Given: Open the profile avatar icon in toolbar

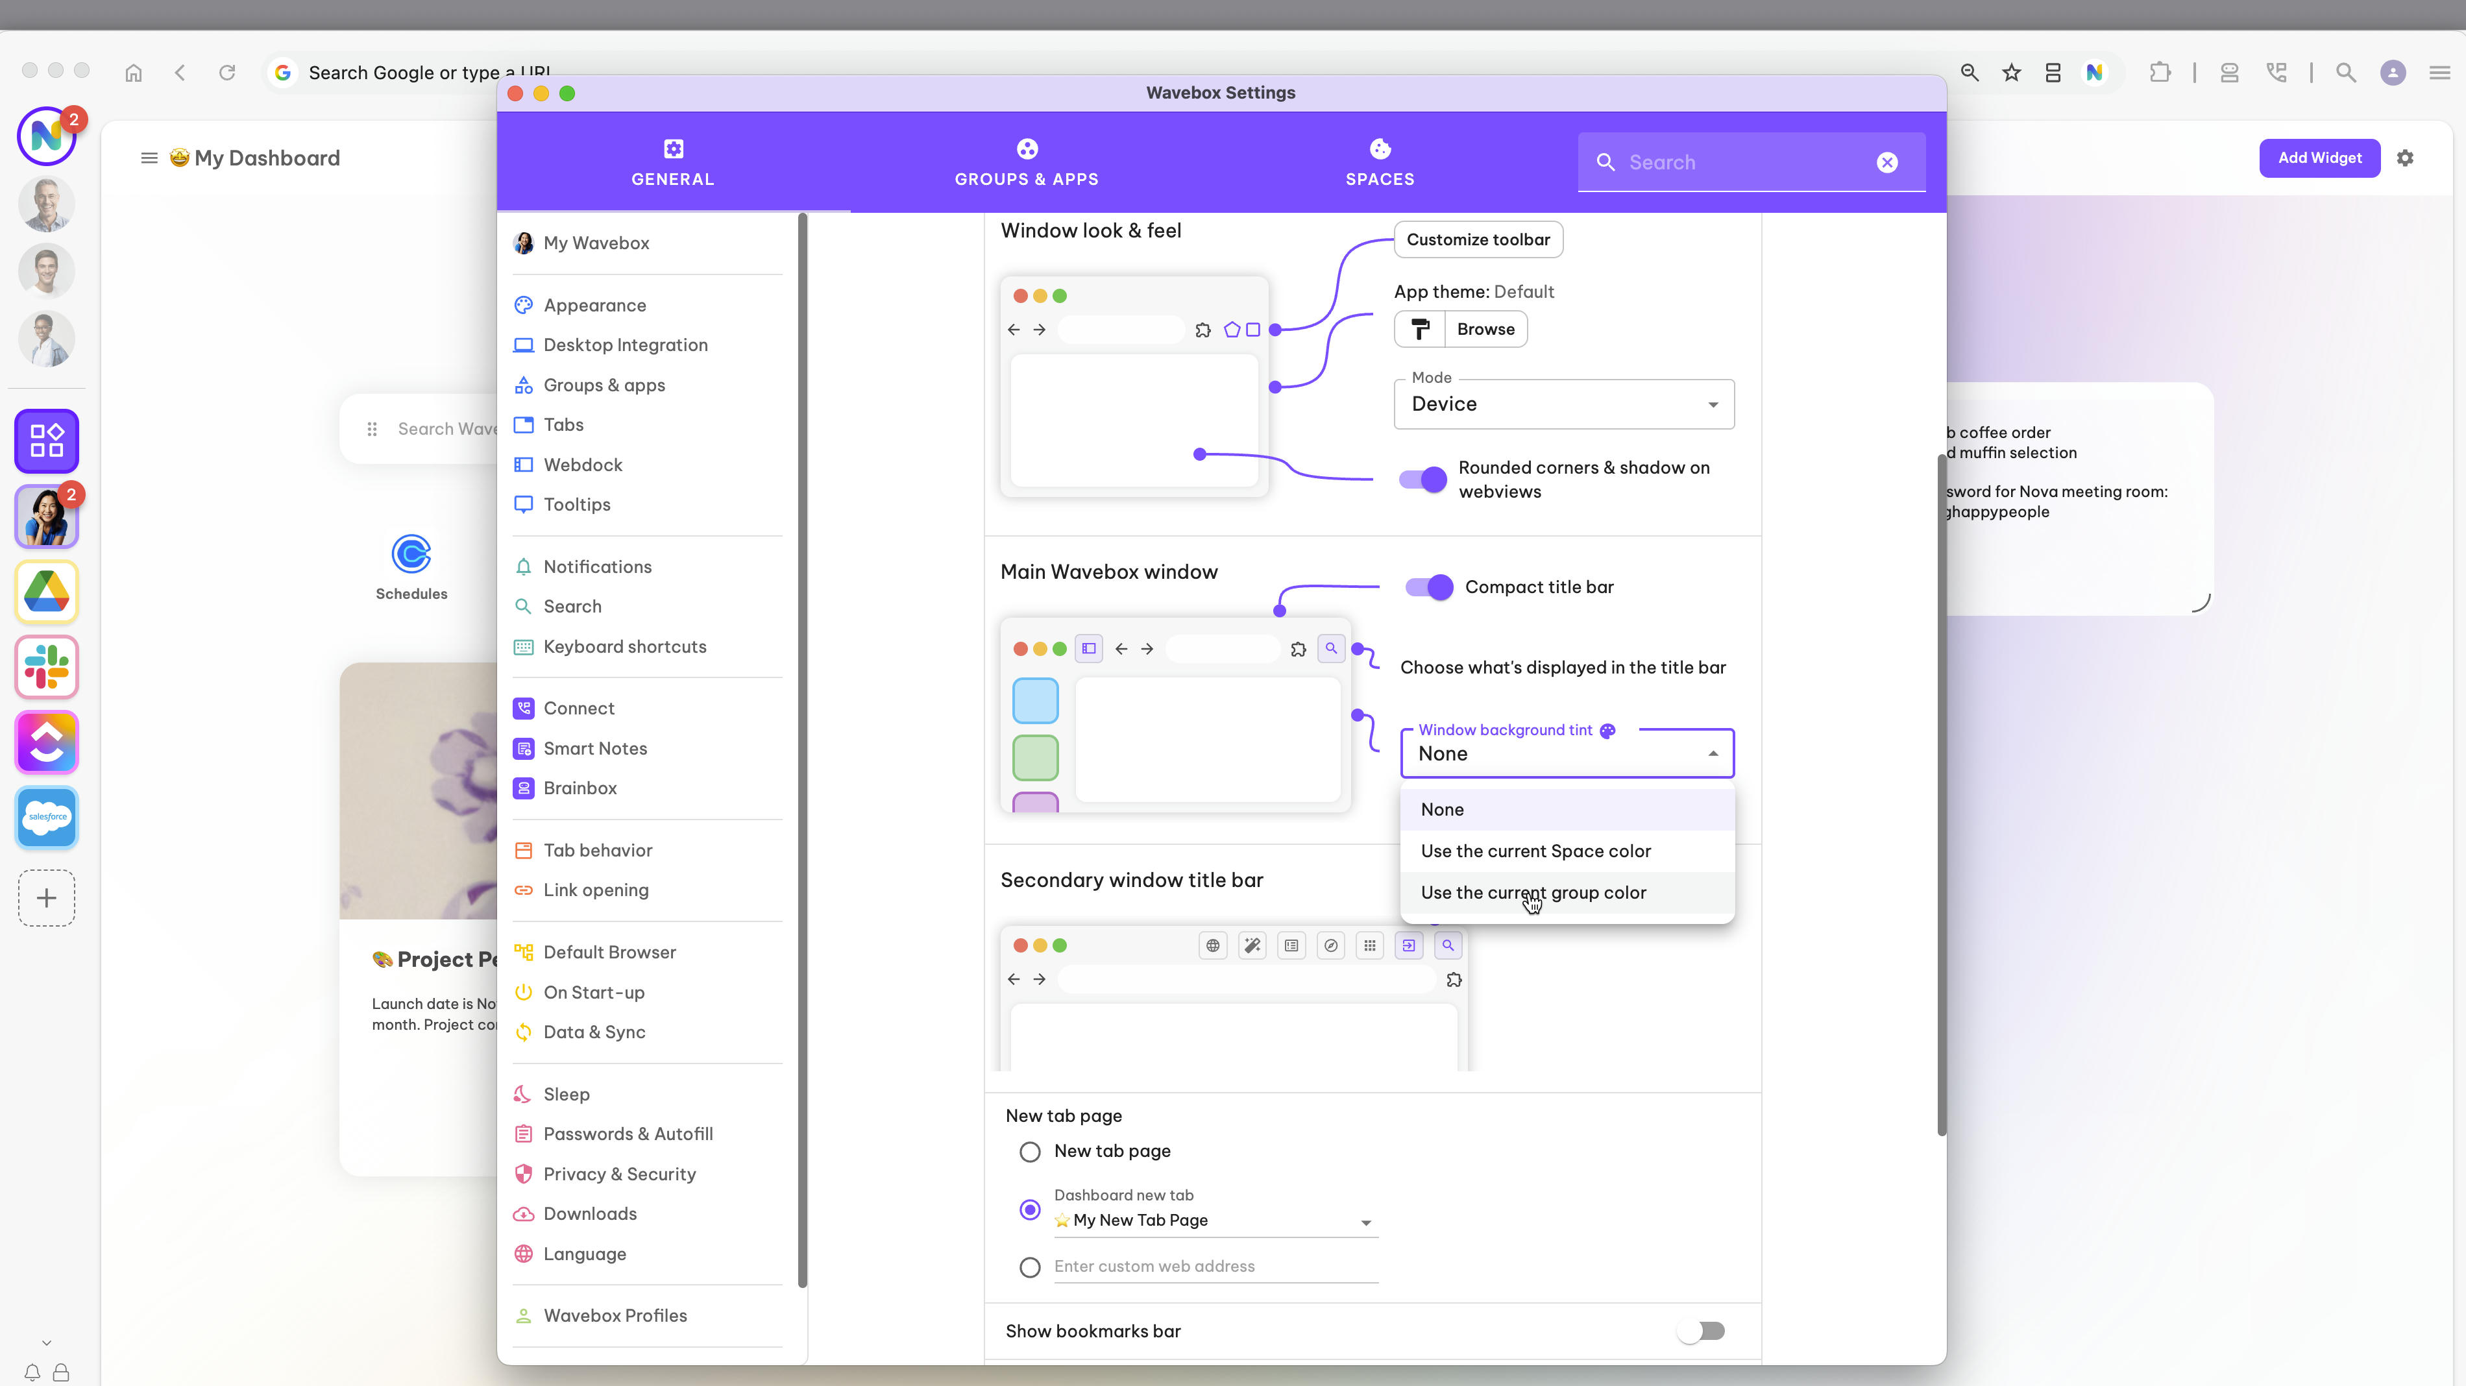Looking at the screenshot, I should (x=2392, y=73).
